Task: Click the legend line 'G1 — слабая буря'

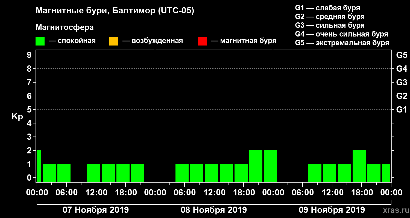Action: coord(327,8)
